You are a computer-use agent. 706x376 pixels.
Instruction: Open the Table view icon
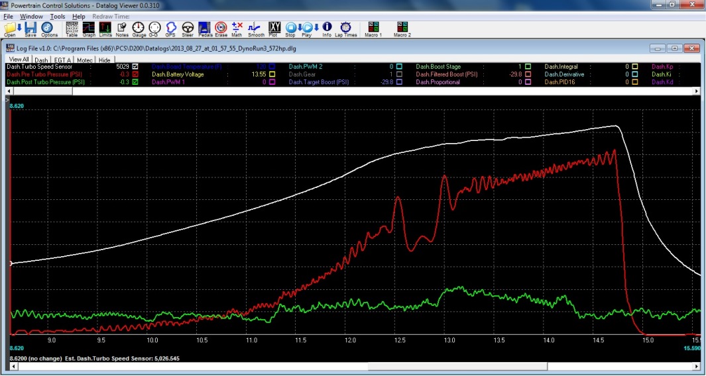point(72,28)
